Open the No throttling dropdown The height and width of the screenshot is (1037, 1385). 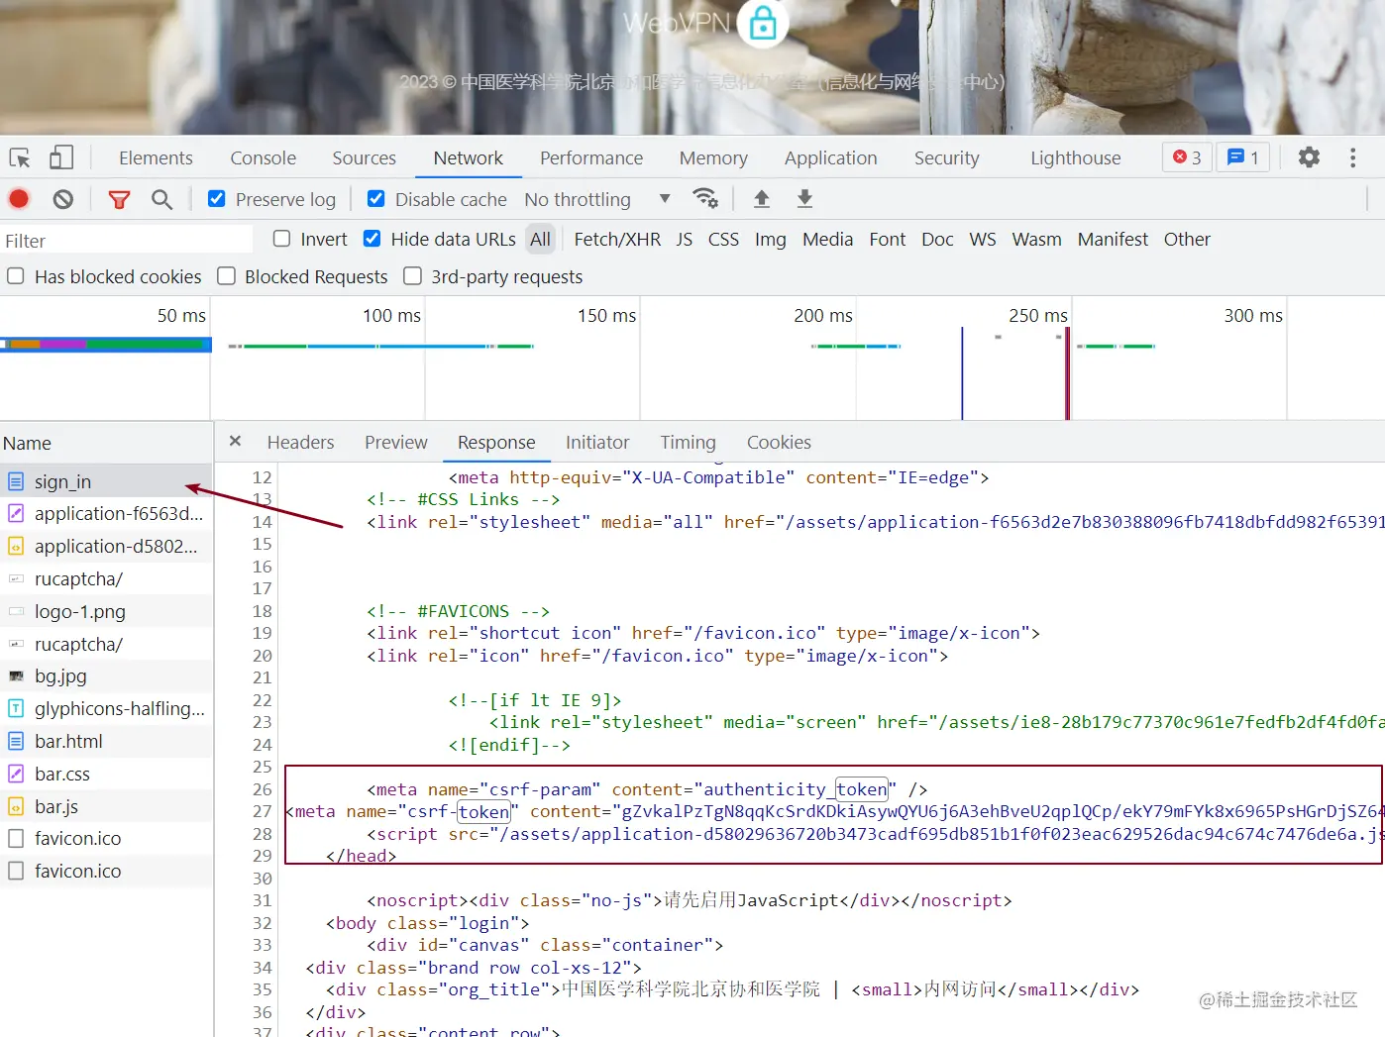coord(597,199)
